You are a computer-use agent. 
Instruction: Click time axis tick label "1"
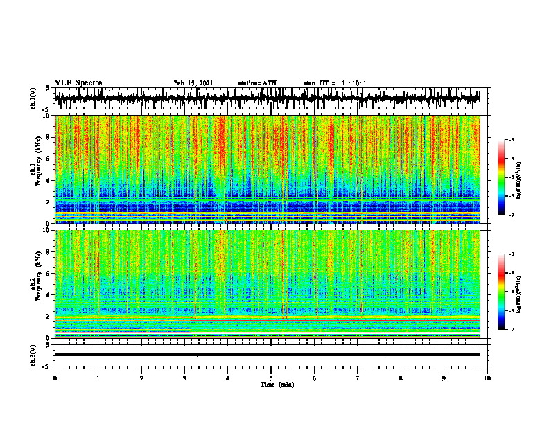point(98,378)
